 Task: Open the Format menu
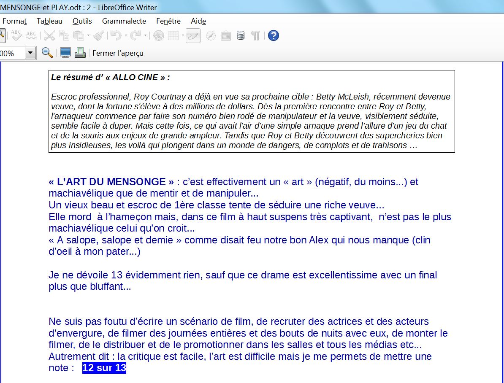(14, 21)
